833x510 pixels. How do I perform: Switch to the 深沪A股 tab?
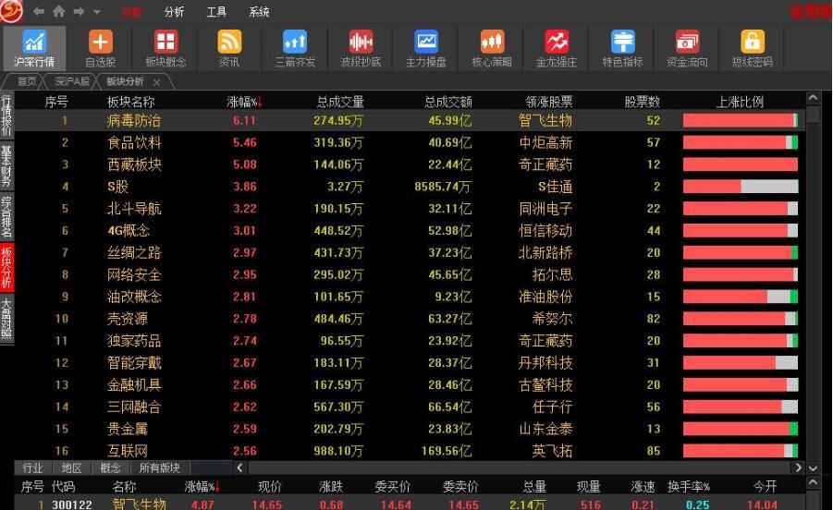click(72, 81)
